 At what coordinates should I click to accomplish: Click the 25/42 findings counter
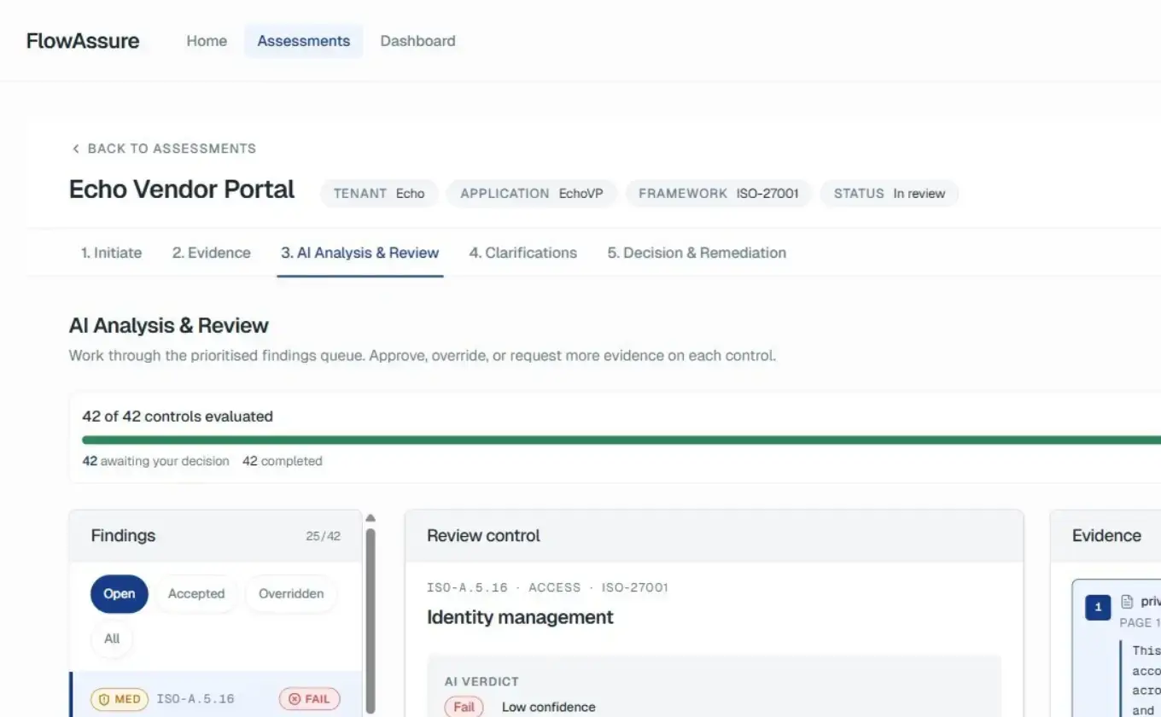point(323,536)
